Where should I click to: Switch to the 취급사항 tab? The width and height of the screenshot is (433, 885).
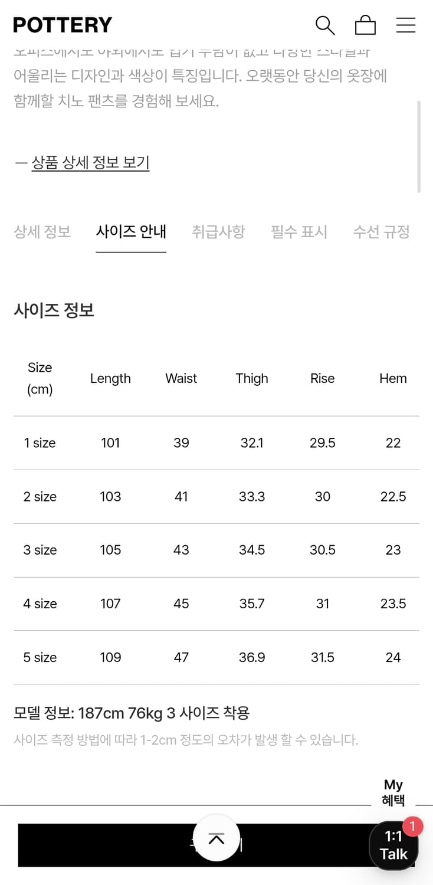218,232
